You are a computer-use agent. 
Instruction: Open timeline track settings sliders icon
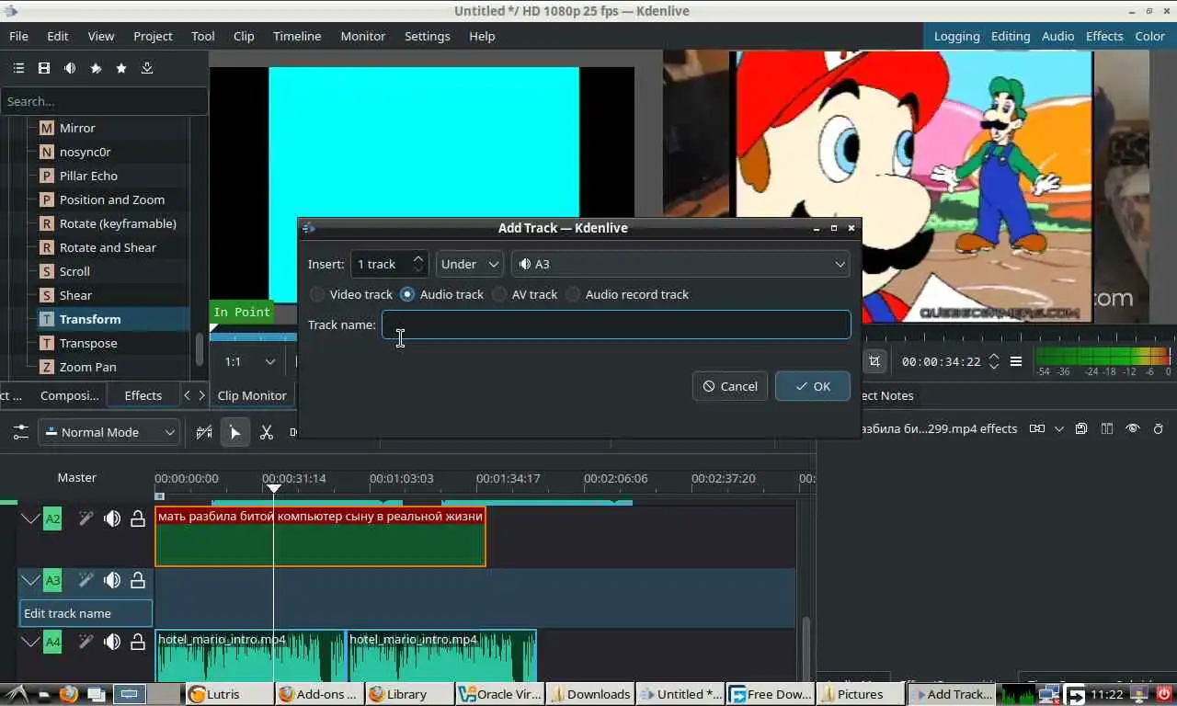20,432
